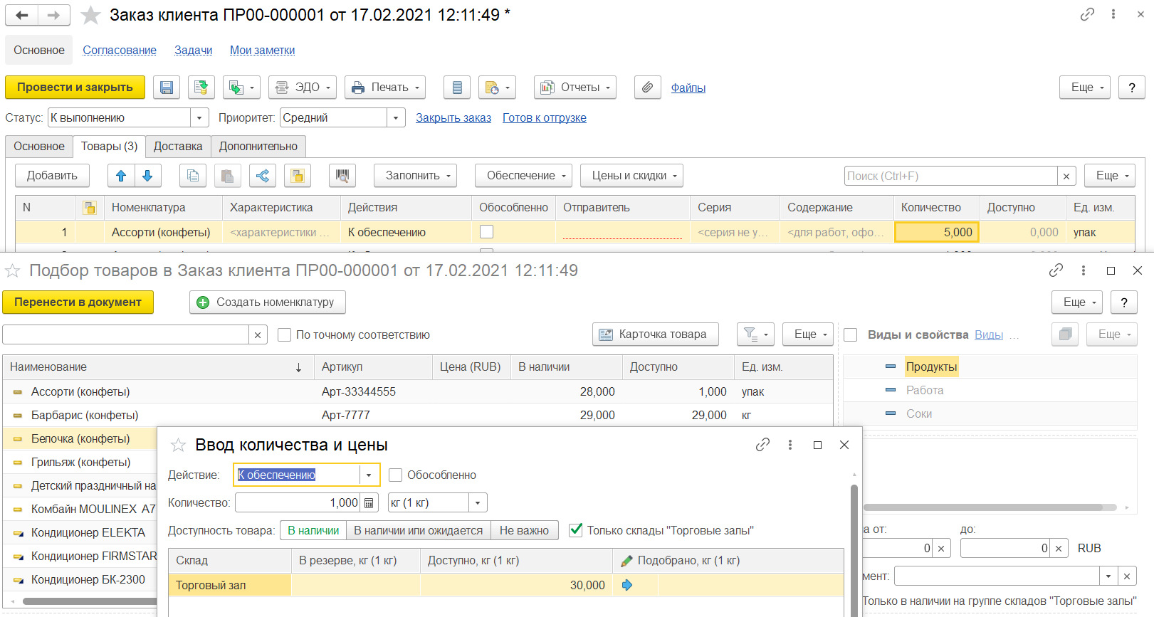
Task: Click the copy rows icon in goods toolbar
Action: coord(193,176)
